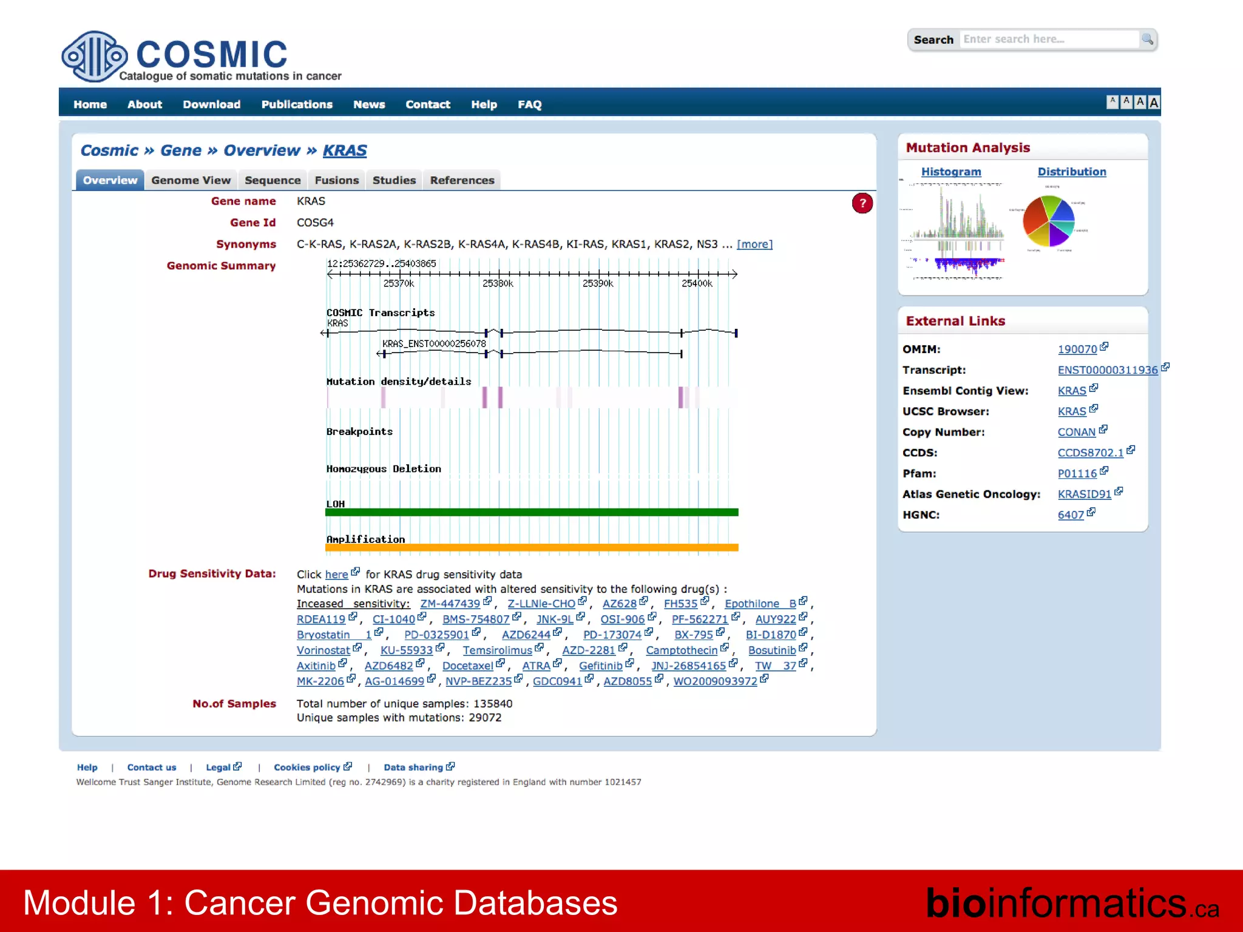Click the orange Amplification track bar
The height and width of the screenshot is (932, 1243).
tap(532, 547)
